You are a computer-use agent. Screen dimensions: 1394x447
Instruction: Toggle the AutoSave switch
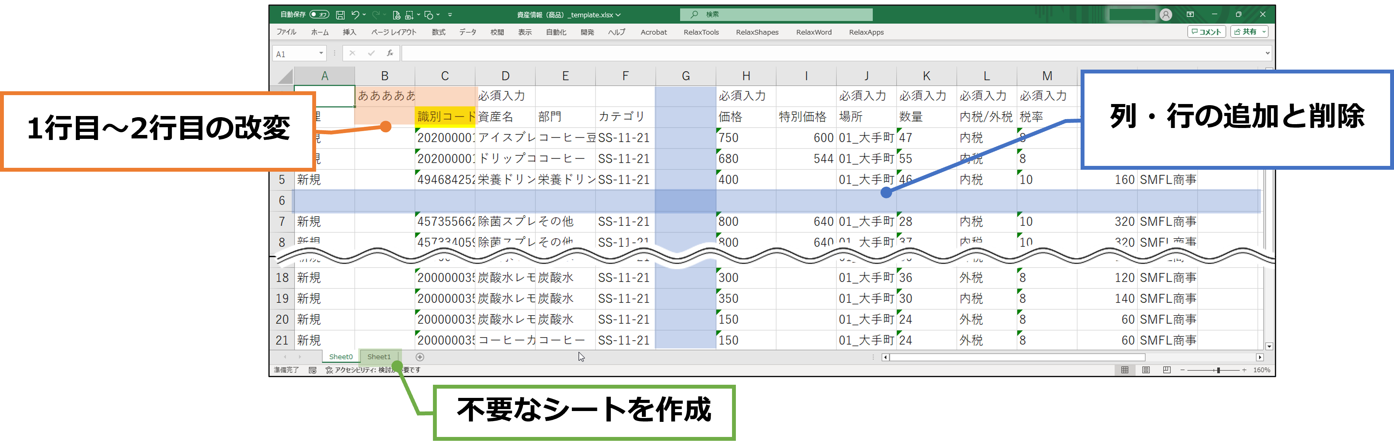(319, 15)
